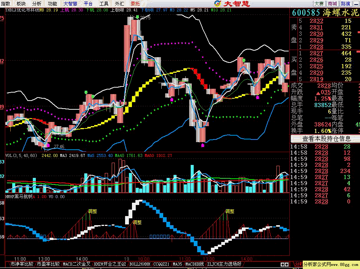Select the MACD二次金叉 indicator tab

pos(77,264)
